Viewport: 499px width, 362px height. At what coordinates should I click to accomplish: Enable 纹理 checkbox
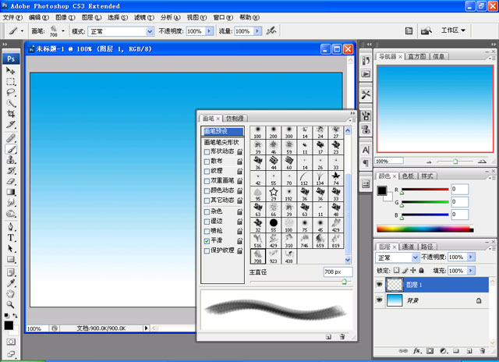(207, 172)
